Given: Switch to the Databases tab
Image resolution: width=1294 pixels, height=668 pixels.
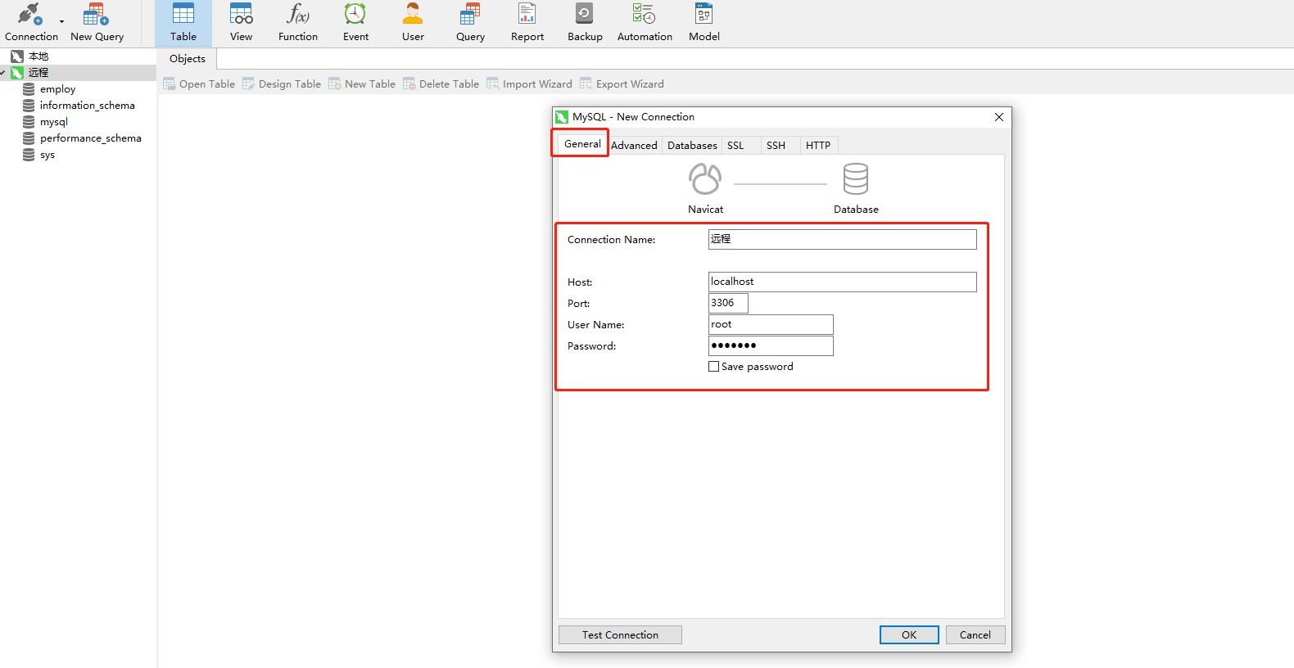Looking at the screenshot, I should pos(692,146).
